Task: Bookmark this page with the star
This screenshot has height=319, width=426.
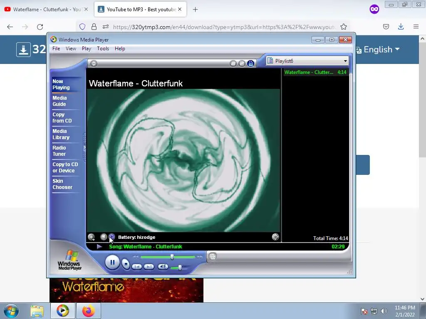Action: coord(343,27)
